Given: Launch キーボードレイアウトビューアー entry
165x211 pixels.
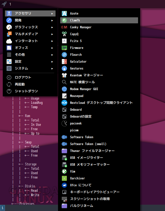Looking at the screenshot, I should 99,192.
